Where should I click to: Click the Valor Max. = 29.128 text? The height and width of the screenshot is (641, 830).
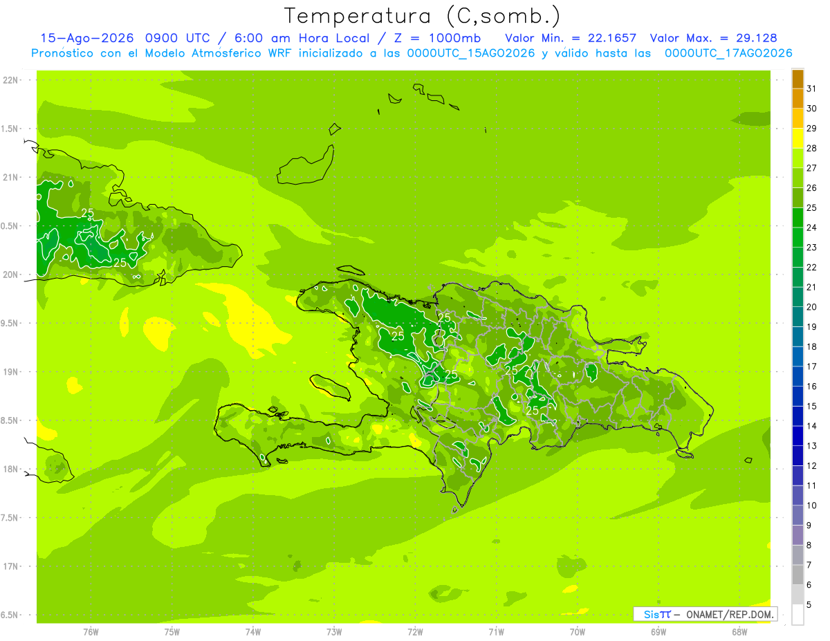713,38
